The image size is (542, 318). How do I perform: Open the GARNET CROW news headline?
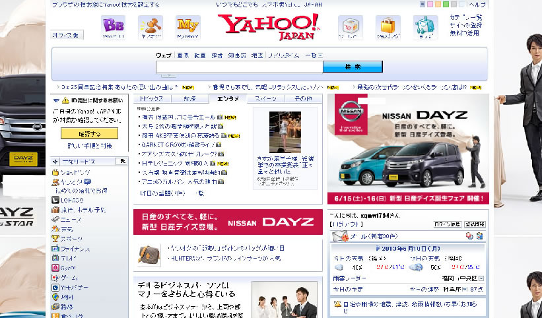pos(179,145)
